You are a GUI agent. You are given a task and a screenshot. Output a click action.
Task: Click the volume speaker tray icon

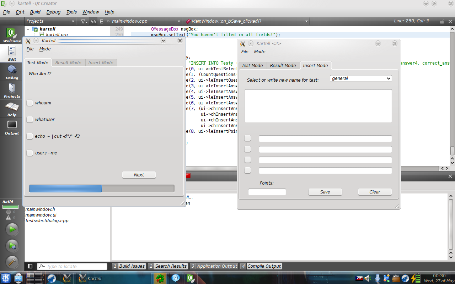368,278
